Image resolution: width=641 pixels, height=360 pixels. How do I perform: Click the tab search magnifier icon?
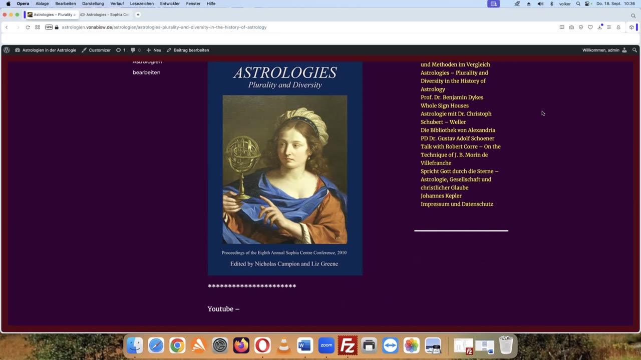(633, 15)
